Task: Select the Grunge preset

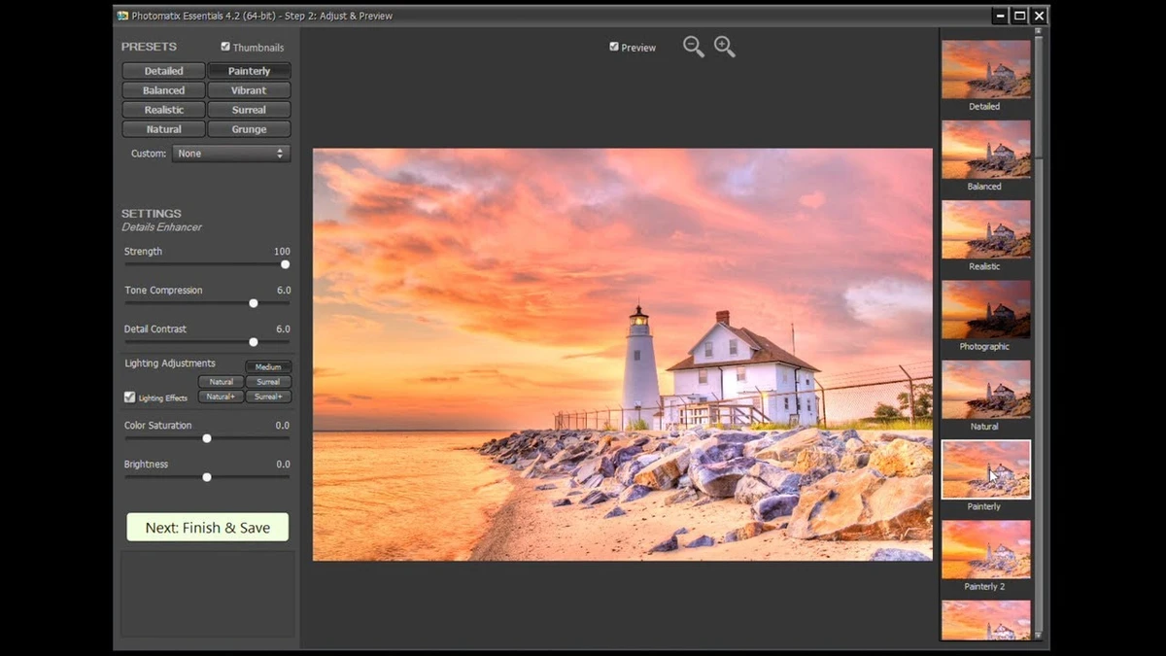Action: [249, 129]
